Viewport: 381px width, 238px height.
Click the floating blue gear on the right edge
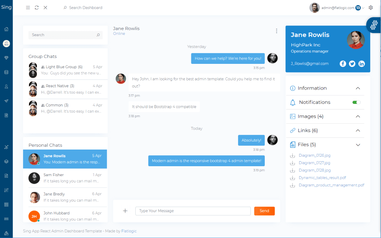(373, 25)
